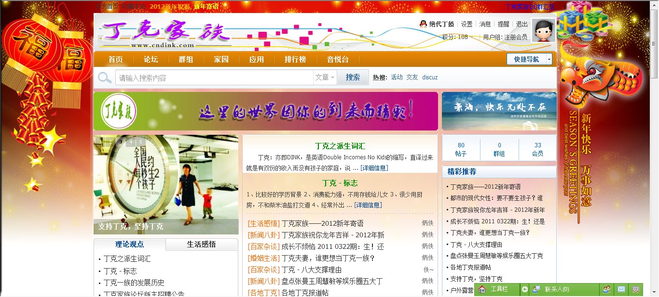Image resolution: width=659 pixels, height=297 pixels.
Task: Expand the 快捷导航 arrow
Action: point(549,59)
